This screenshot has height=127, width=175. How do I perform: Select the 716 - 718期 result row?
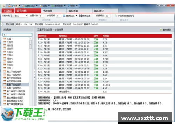click(105, 52)
